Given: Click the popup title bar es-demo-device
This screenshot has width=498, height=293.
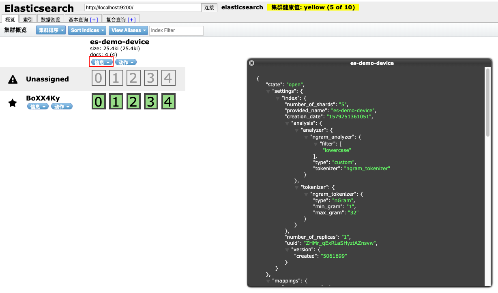Looking at the screenshot, I should (372, 63).
